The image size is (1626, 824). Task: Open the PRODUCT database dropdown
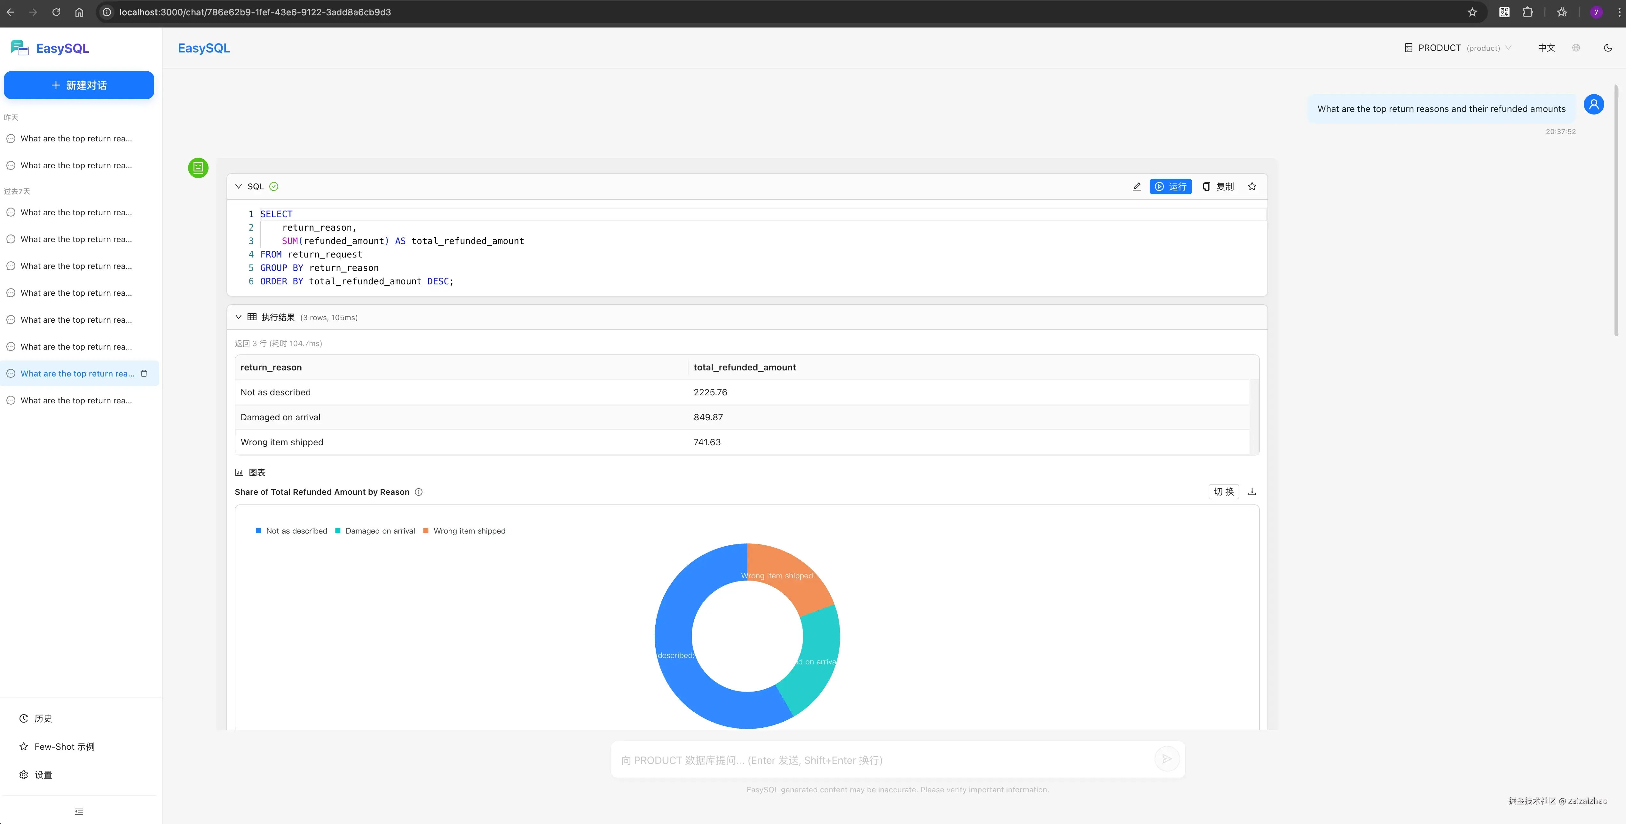pyautogui.click(x=1458, y=48)
